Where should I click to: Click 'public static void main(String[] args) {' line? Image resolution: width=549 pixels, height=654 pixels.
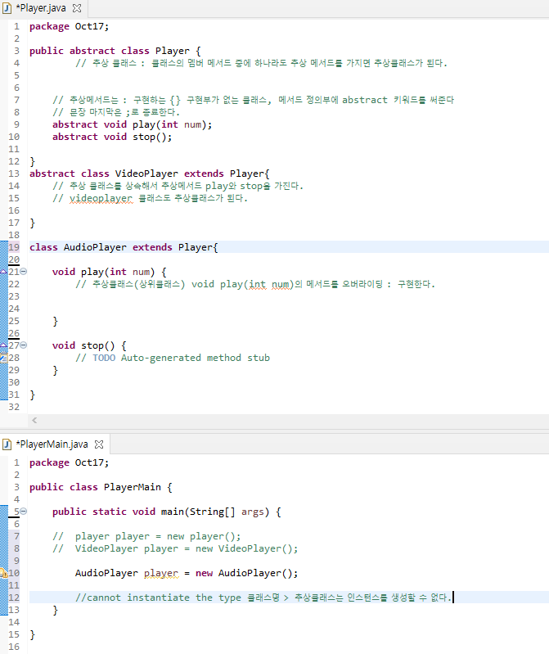pyautogui.click(x=167, y=512)
